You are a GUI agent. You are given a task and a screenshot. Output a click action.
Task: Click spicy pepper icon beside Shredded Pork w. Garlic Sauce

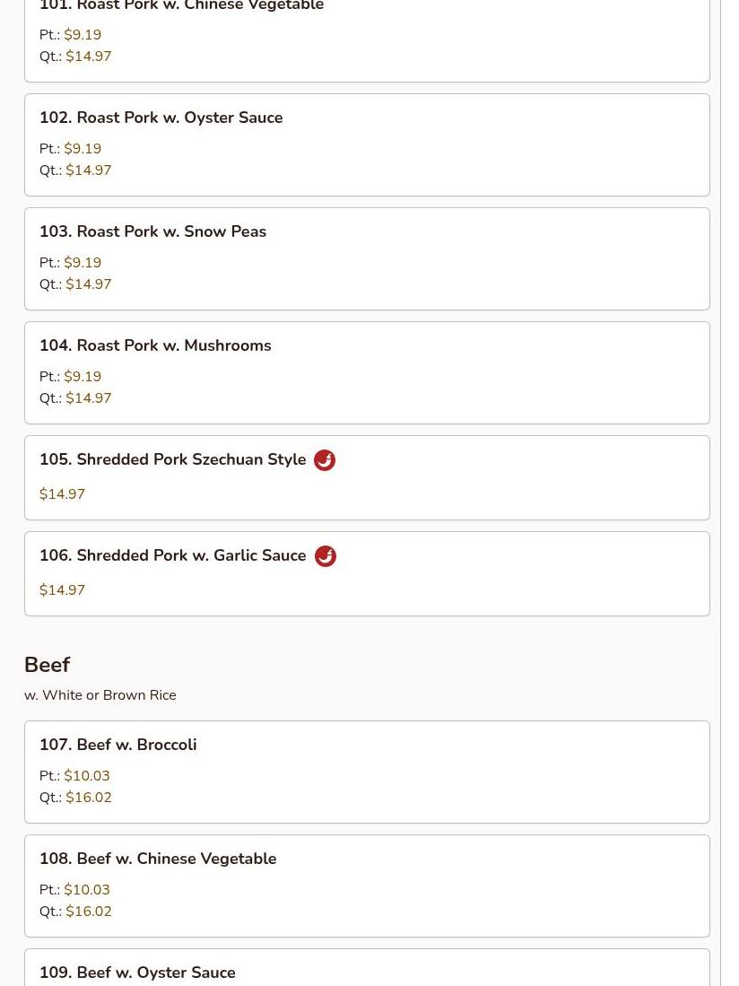tap(325, 556)
